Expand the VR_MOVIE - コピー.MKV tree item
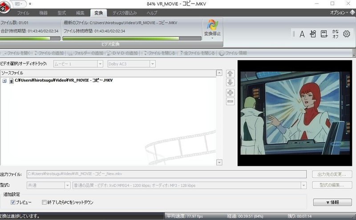The width and height of the screenshot is (356, 220). (4, 81)
